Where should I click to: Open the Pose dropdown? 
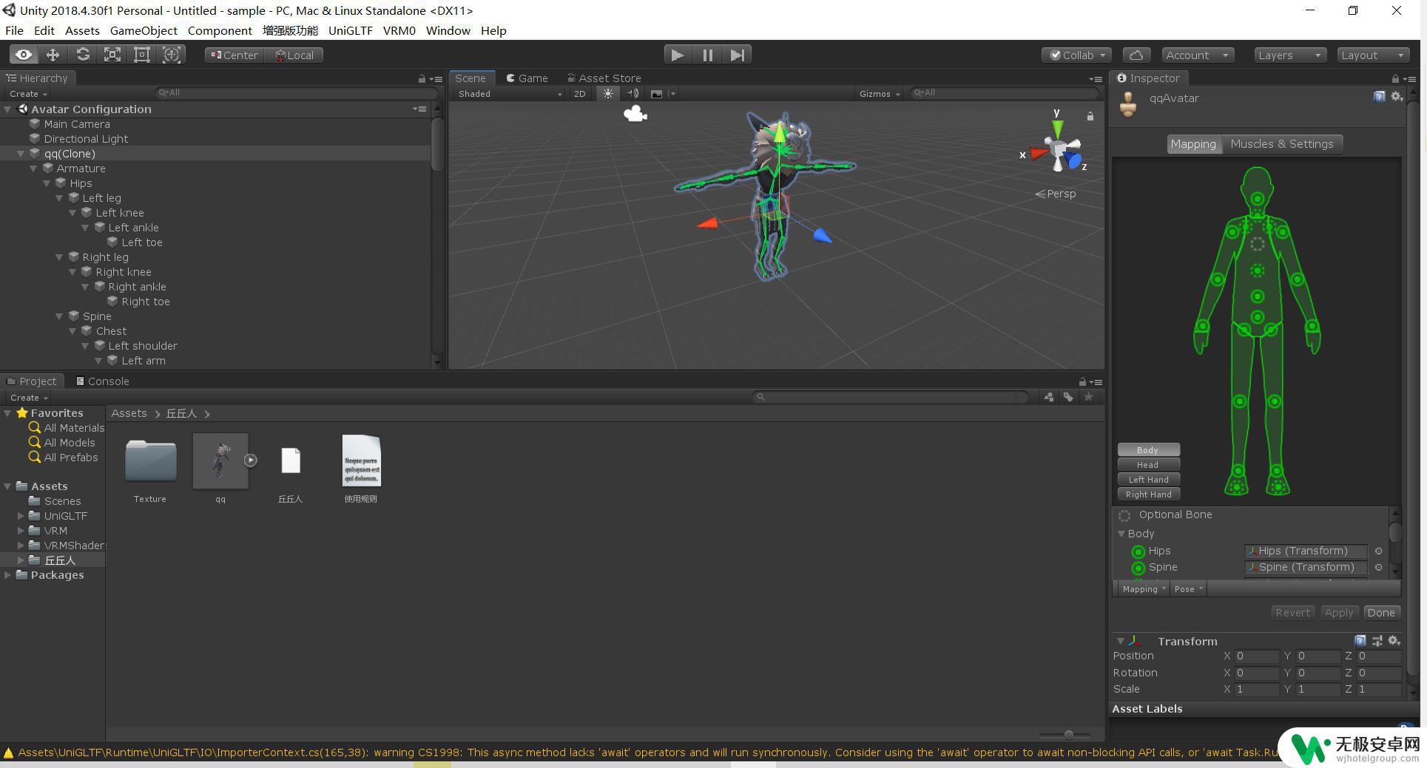pyautogui.click(x=1189, y=589)
